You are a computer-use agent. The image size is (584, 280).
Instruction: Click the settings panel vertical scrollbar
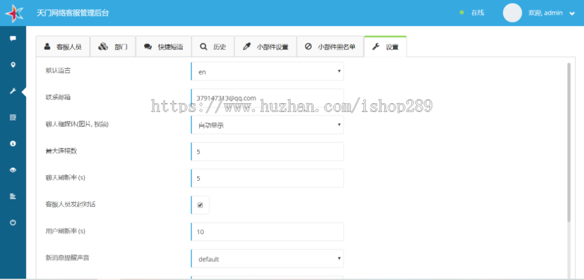coord(568,143)
